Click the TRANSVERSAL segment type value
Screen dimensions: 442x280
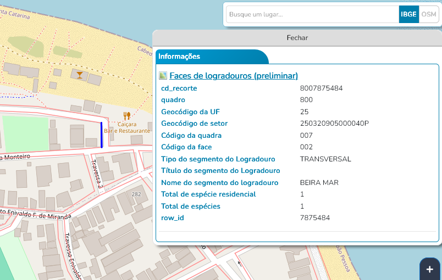pyautogui.click(x=325, y=159)
